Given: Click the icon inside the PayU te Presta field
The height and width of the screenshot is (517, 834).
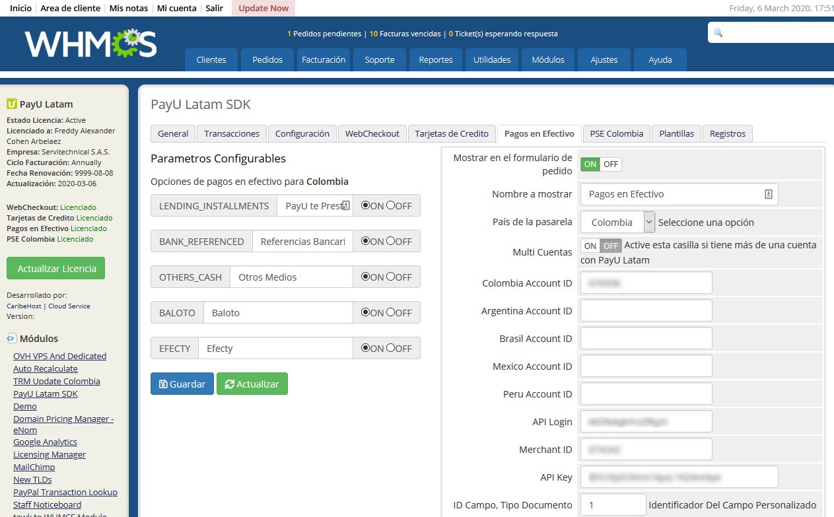Looking at the screenshot, I should [x=346, y=206].
